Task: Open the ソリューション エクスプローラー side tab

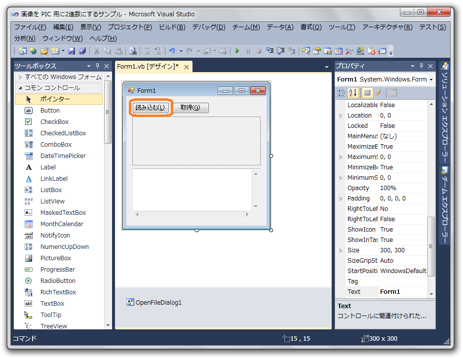Action: point(445,112)
